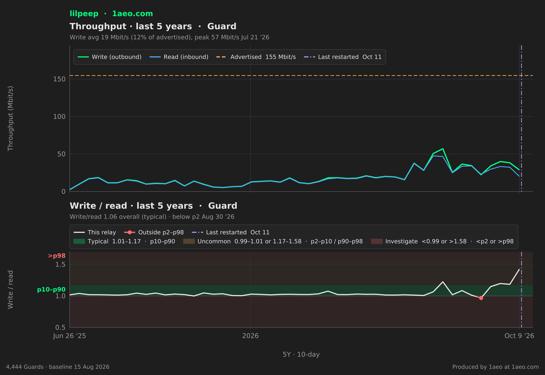Click the Write avg 19 Mbit/s subtitle
Viewport: 545px width, 375px height.
pyautogui.click(x=170, y=37)
